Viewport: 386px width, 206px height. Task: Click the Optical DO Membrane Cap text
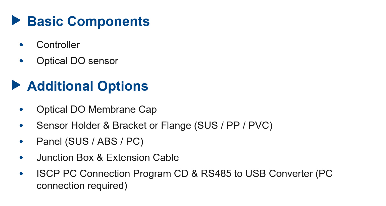97,110
